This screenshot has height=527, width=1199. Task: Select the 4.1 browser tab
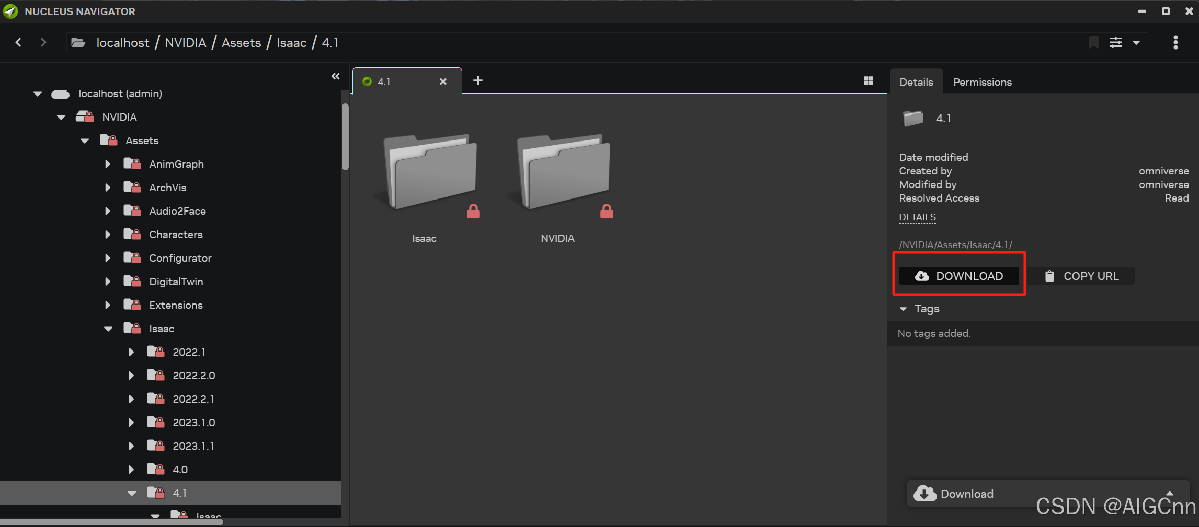click(x=407, y=81)
